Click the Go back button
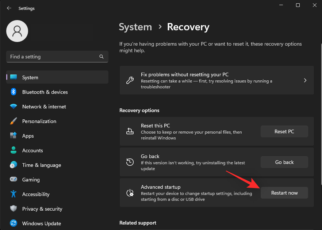Image resolution: width=322 pixels, height=230 pixels. 284,162
